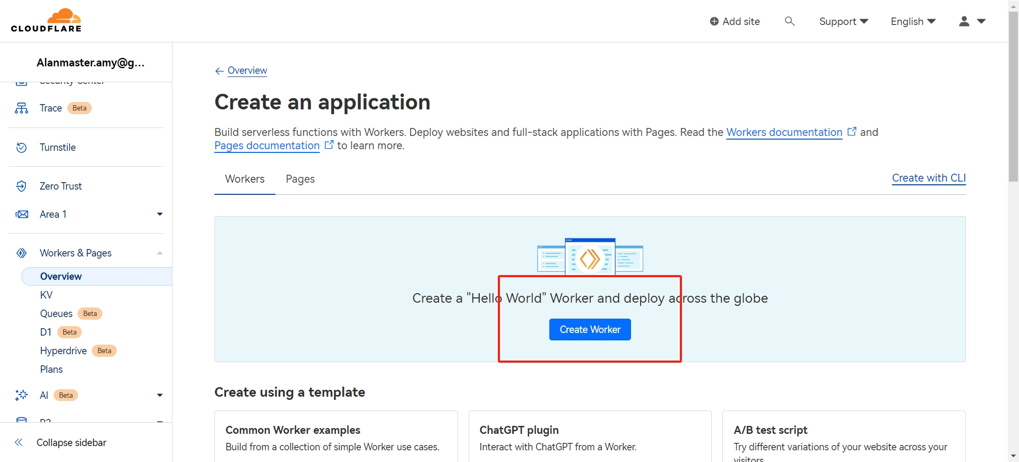Viewport: 1019px width, 462px height.
Task: Select KV in the sidebar
Action: tap(47, 295)
